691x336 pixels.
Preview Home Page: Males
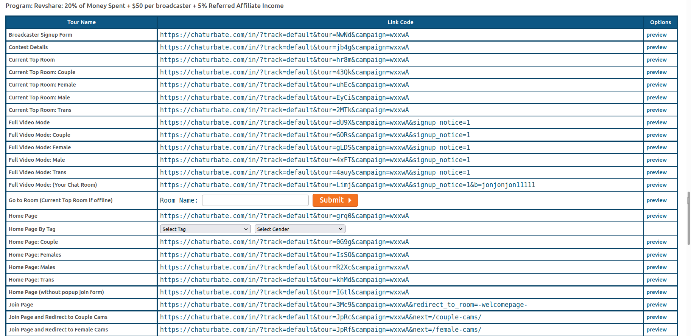click(656, 267)
